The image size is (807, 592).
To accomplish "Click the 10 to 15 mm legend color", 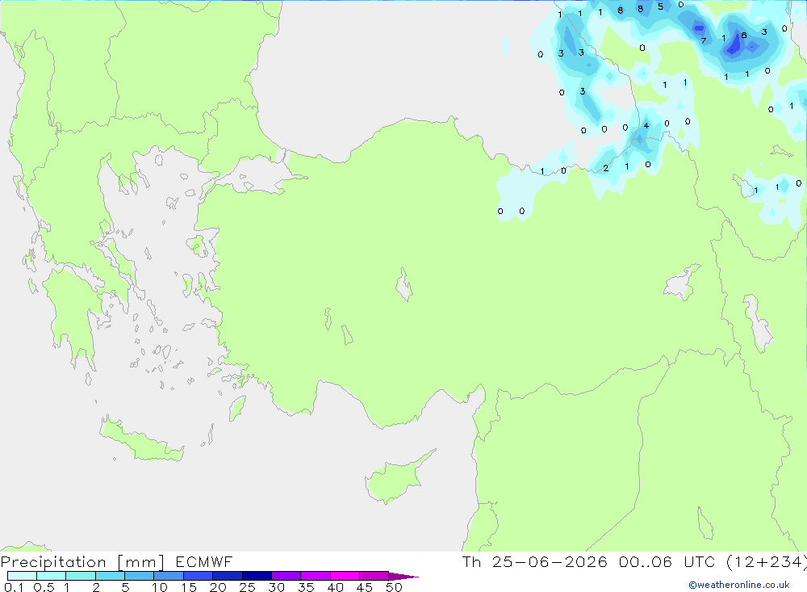I will pyautogui.click(x=169, y=576).
